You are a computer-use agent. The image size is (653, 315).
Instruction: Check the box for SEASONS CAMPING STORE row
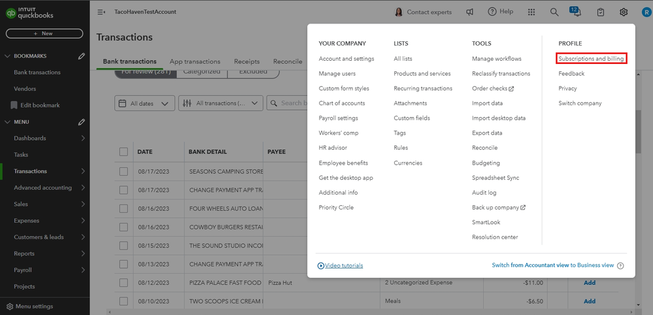point(124,171)
